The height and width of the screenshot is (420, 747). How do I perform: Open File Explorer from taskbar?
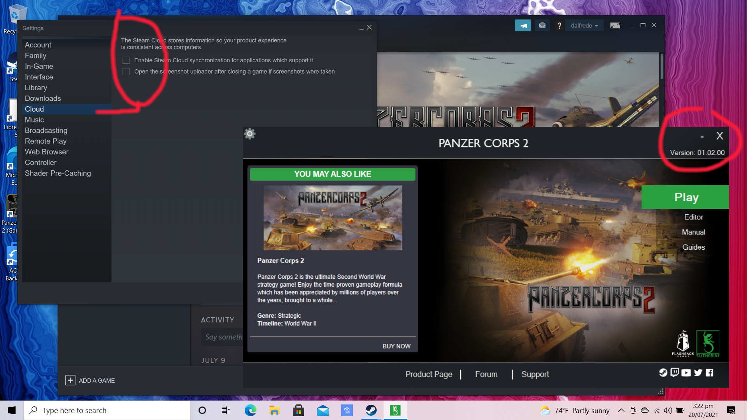click(x=274, y=410)
